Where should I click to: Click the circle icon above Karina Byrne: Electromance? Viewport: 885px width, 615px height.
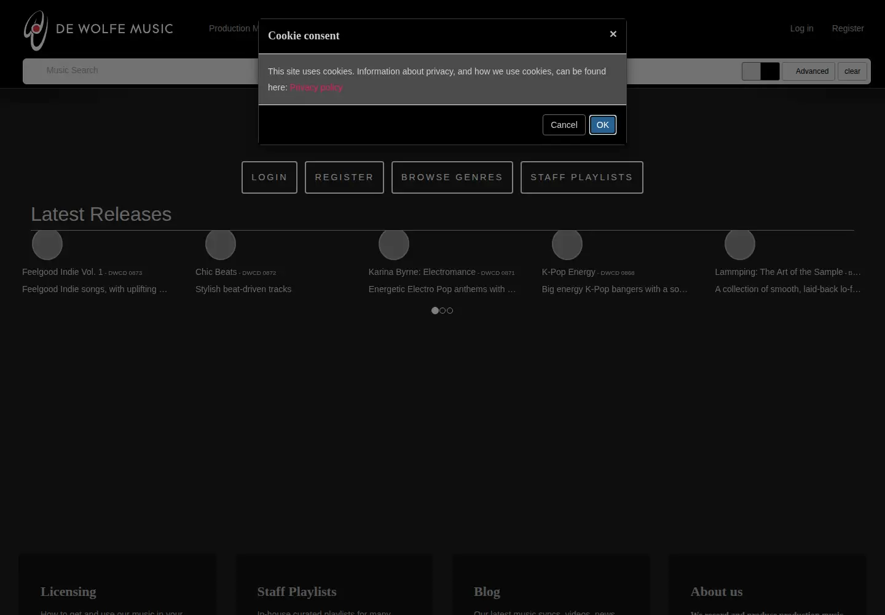point(394,244)
